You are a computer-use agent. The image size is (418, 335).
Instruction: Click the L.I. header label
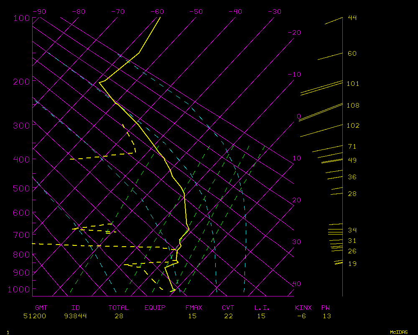262,308
